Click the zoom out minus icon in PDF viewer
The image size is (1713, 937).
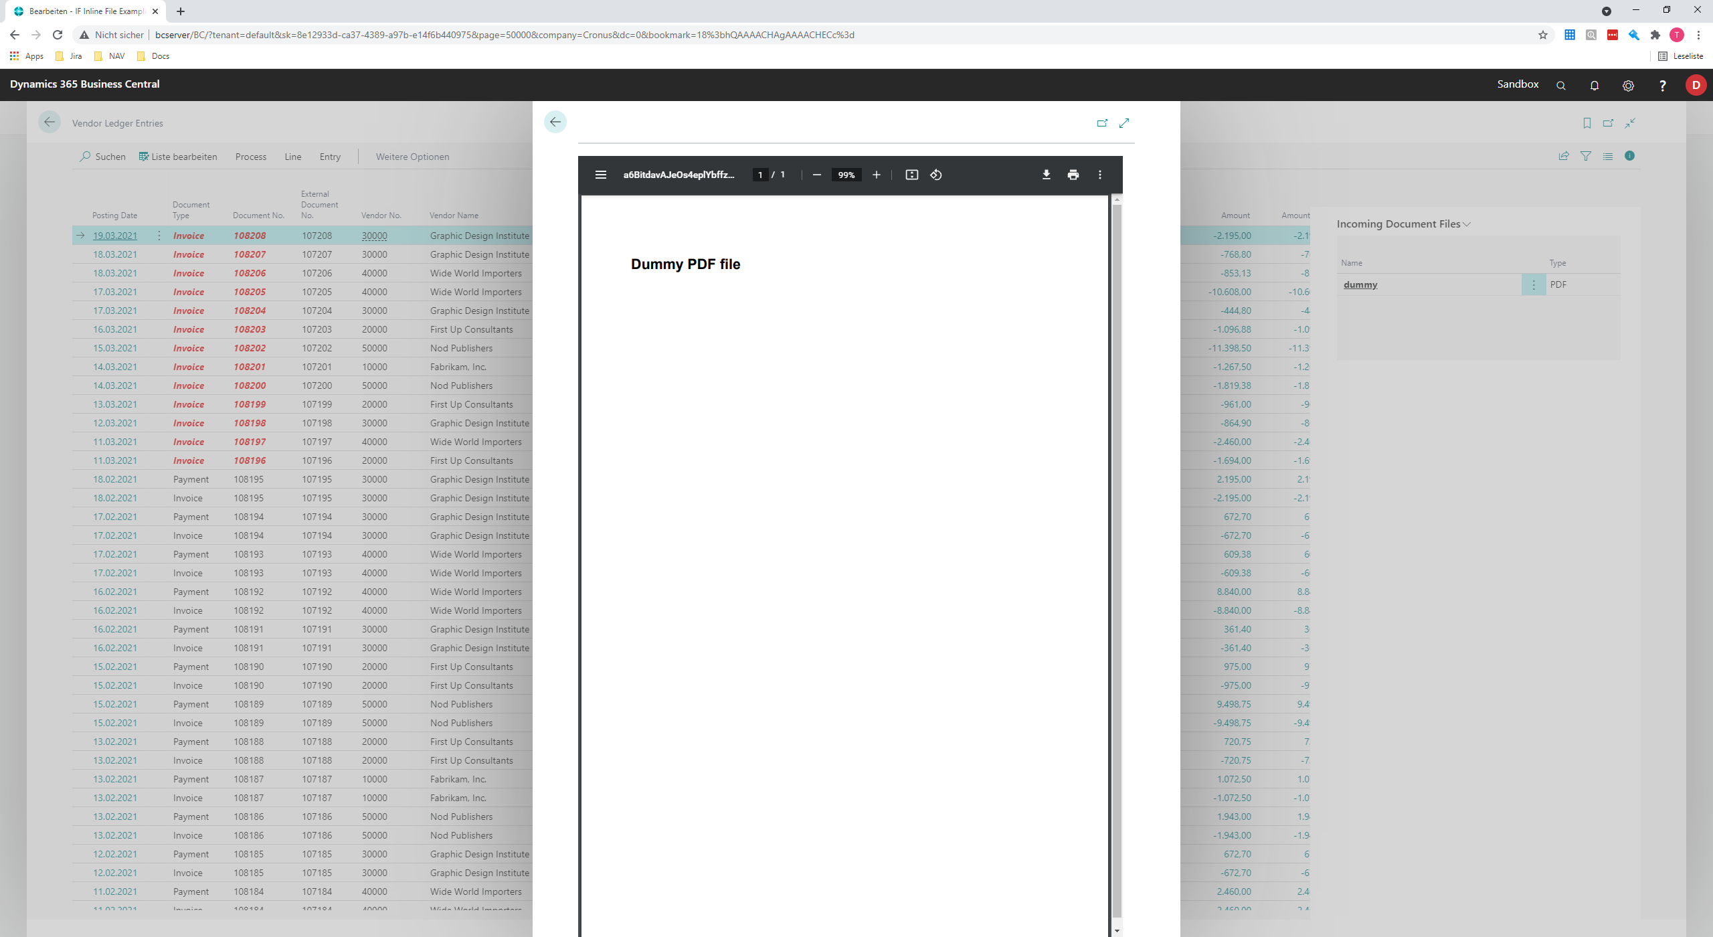(816, 174)
